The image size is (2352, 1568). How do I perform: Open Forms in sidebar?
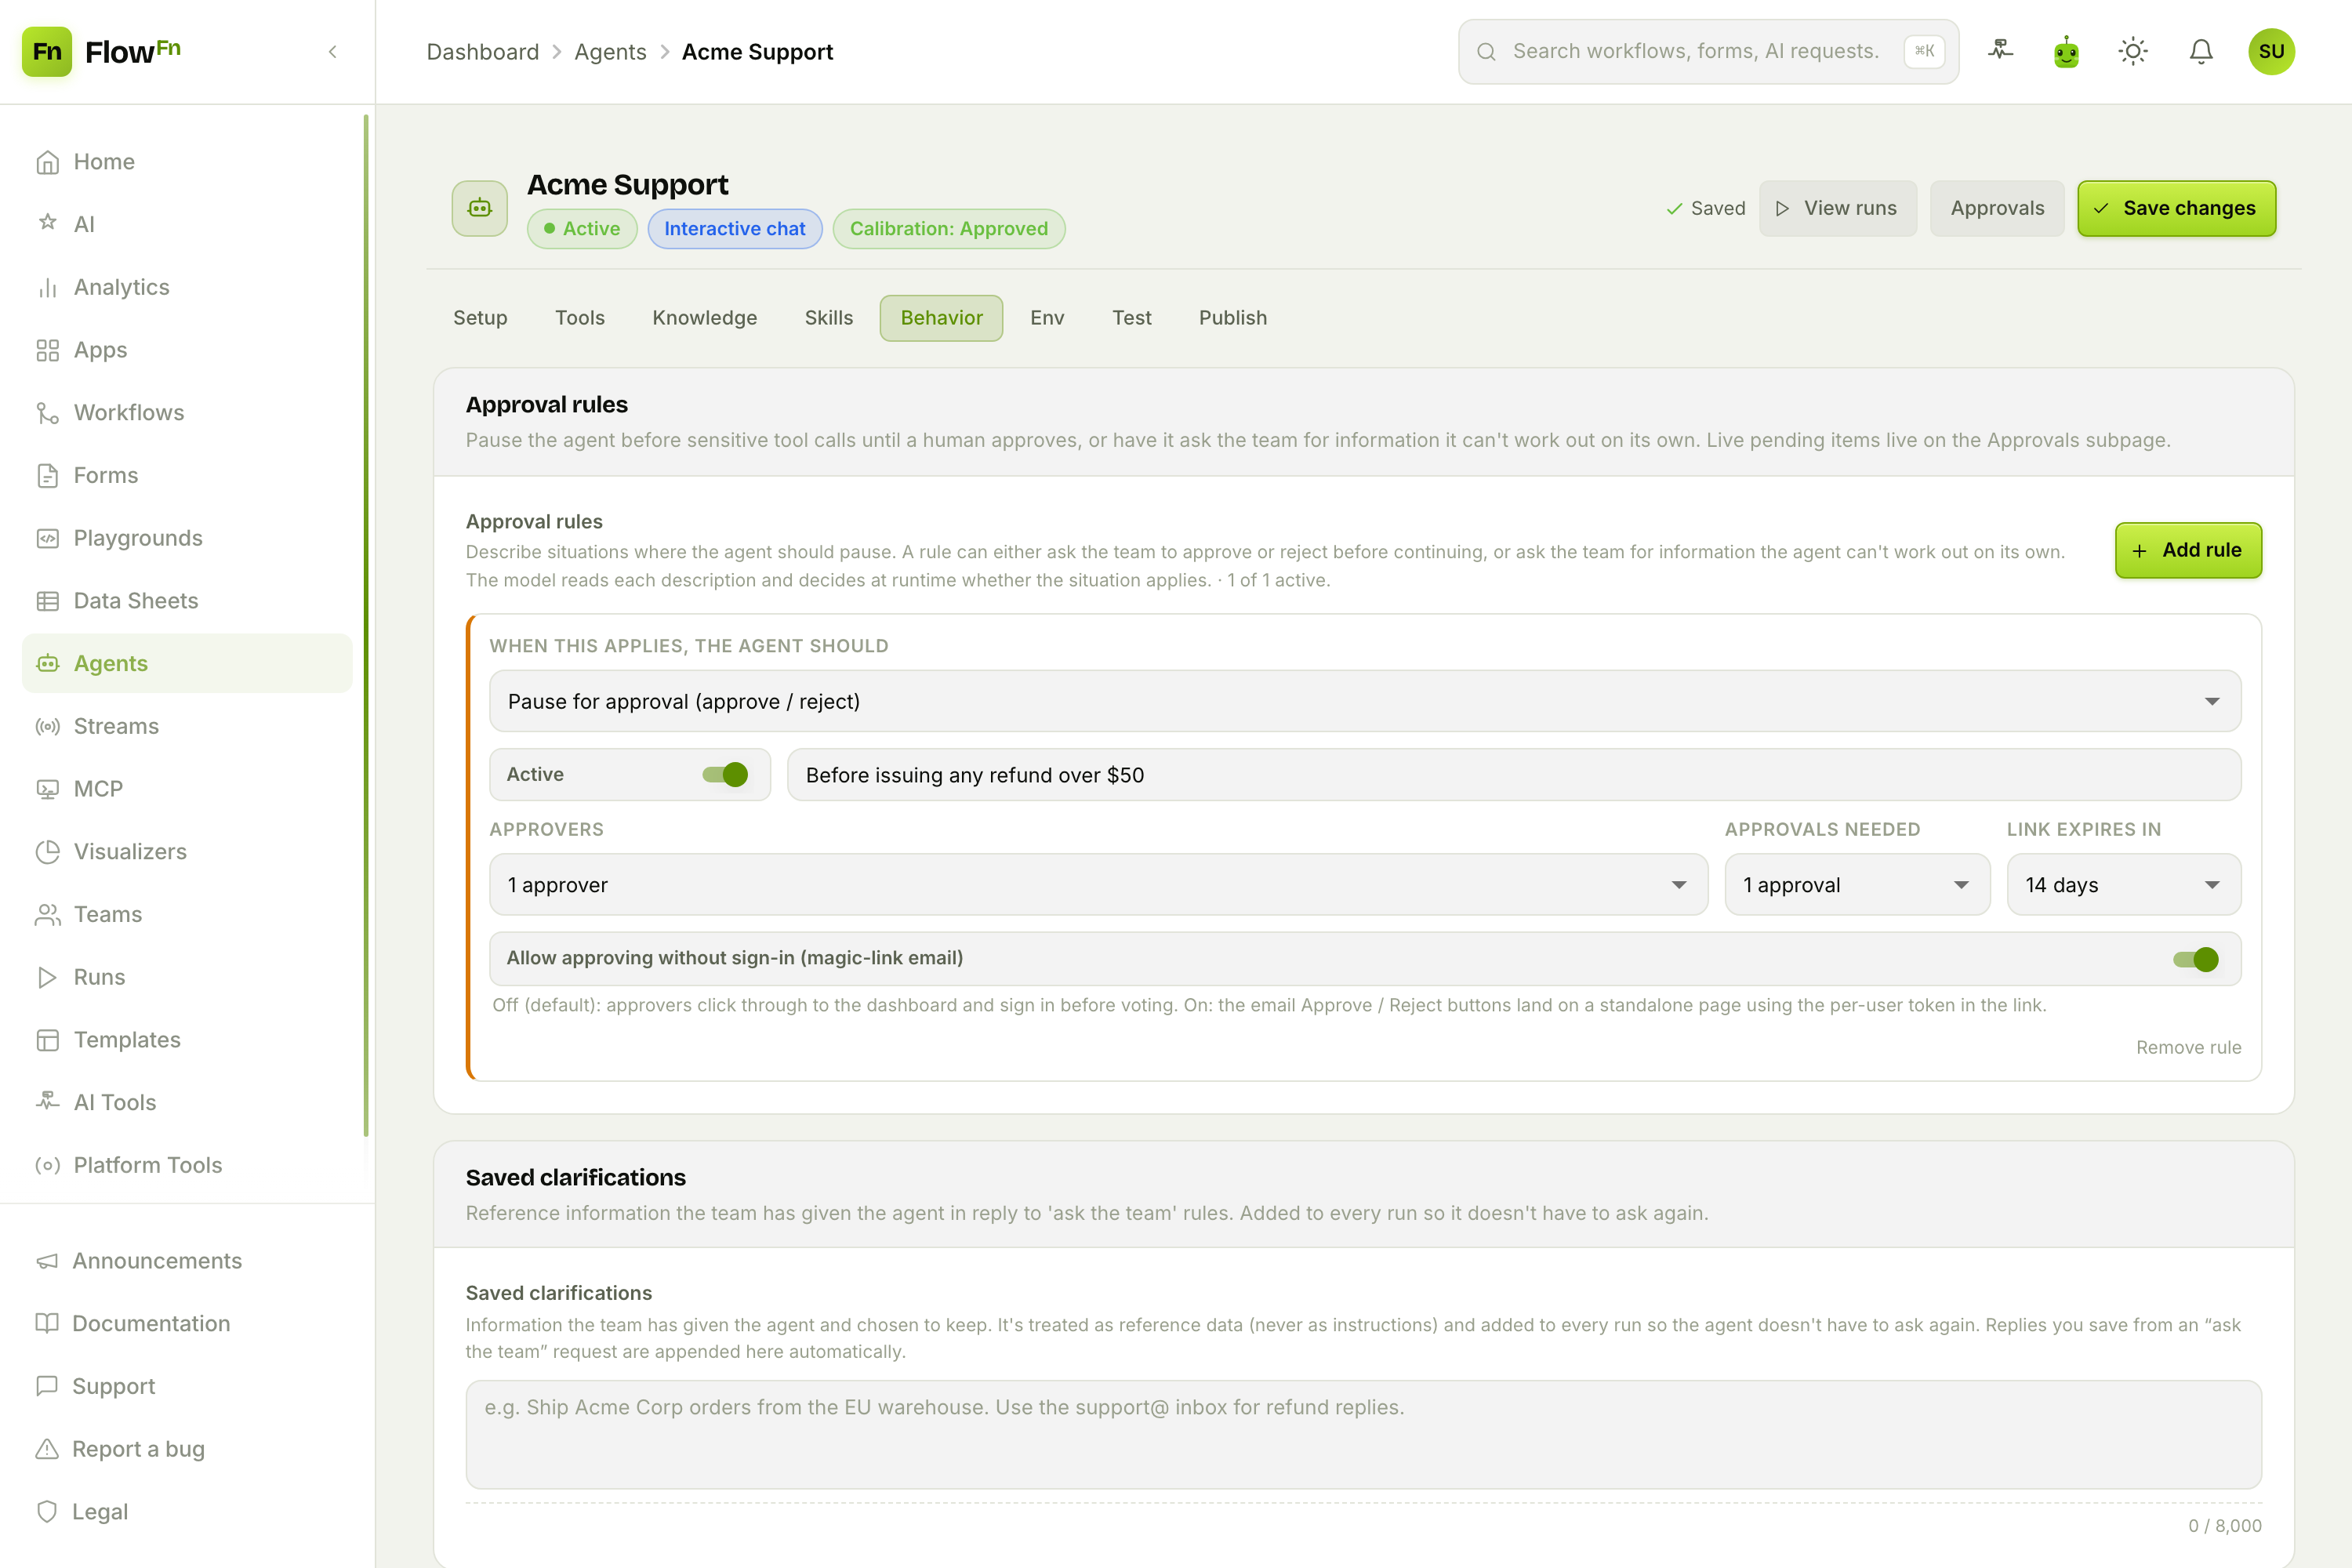pos(187,475)
